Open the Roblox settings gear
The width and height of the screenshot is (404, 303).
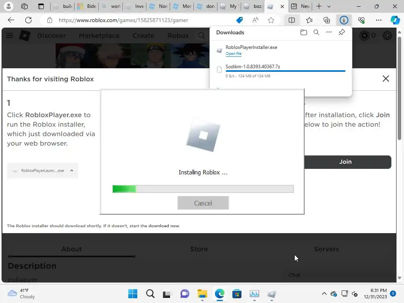click(x=387, y=35)
